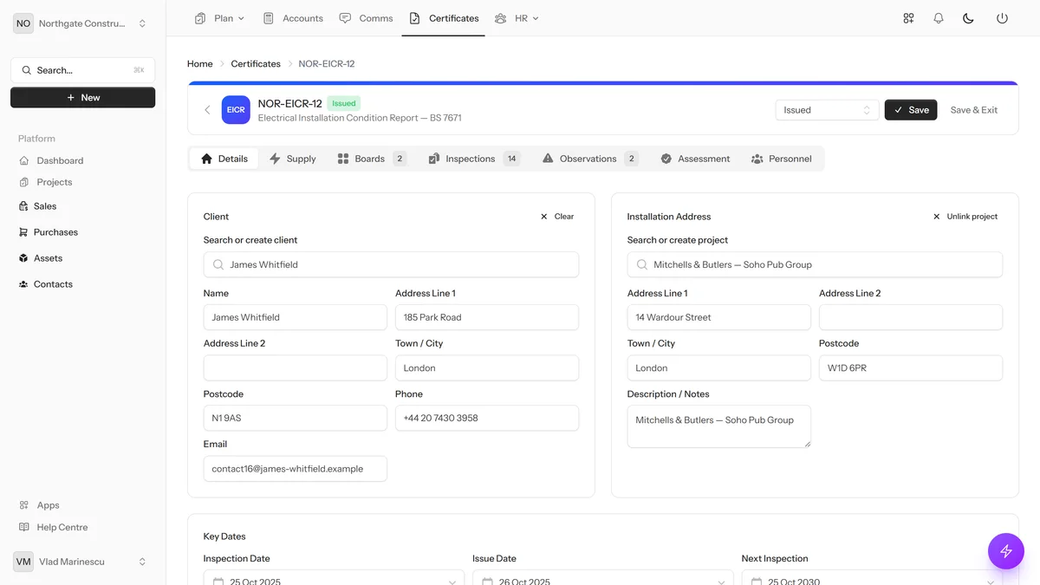Screen dimensions: 1040x585
Task: Click installation Postcode field W1D 6PR
Action: pyautogui.click(x=911, y=367)
